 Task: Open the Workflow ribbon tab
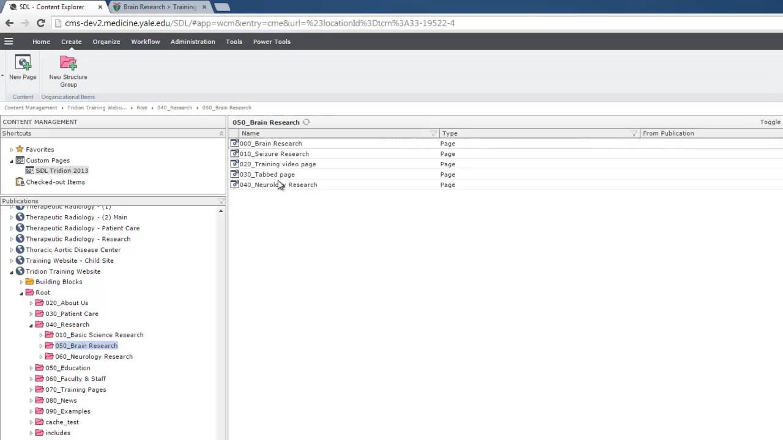click(146, 42)
